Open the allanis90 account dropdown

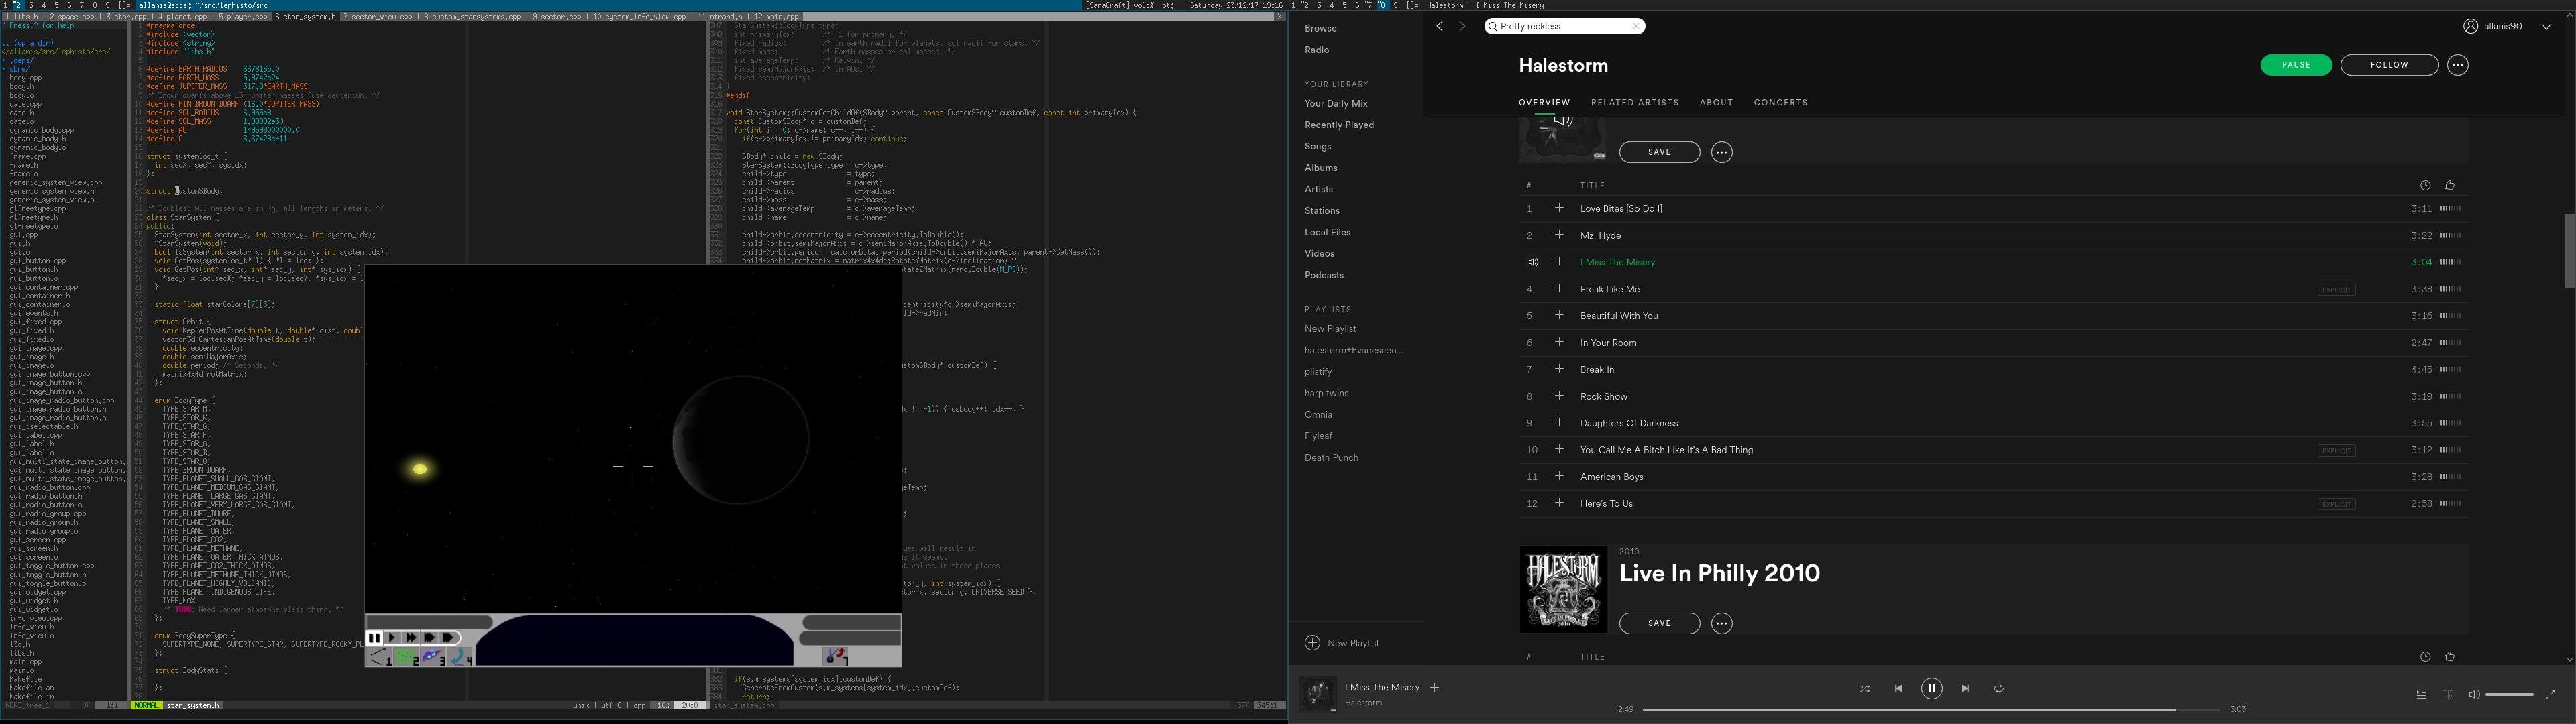click(2546, 27)
